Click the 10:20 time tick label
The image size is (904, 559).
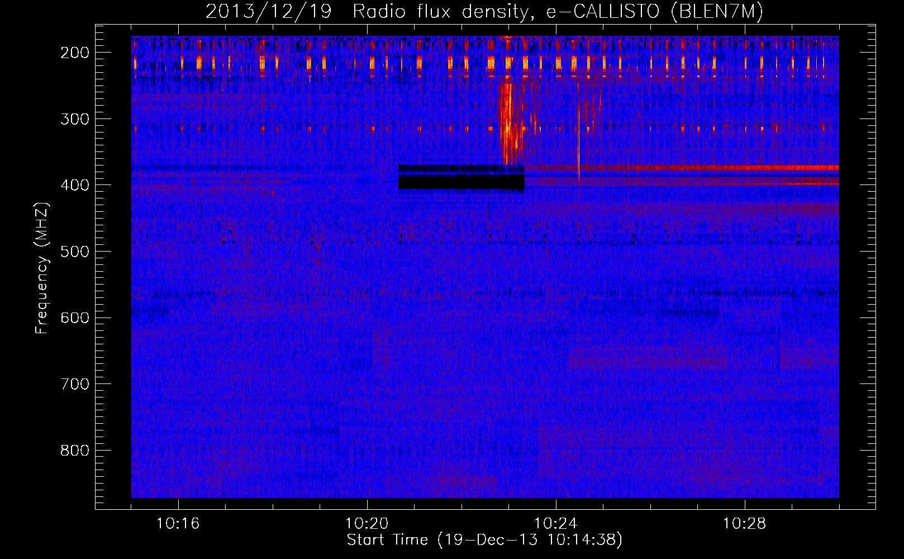coord(367,524)
